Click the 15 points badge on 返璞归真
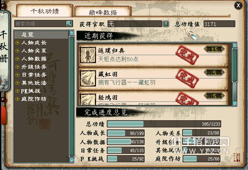The width and height of the screenshot is (248, 170). pyautogui.click(x=214, y=49)
